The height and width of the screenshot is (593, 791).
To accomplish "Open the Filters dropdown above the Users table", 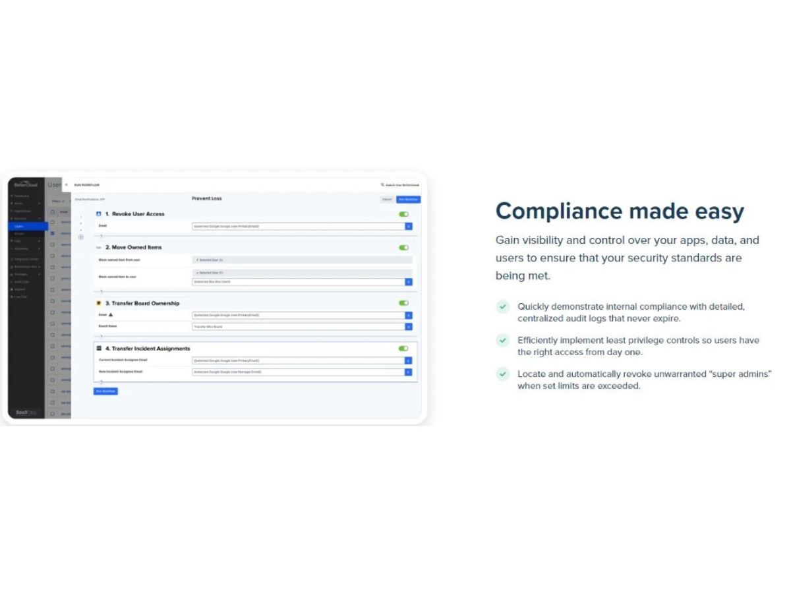I will point(57,200).
